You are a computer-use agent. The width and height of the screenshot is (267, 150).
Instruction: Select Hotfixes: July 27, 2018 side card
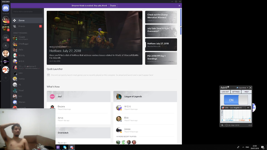(x=161, y=45)
